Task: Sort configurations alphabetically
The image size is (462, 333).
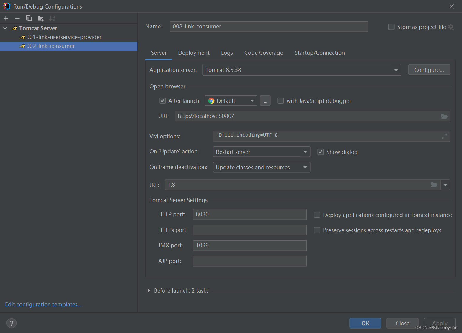Action: pyautogui.click(x=52, y=18)
